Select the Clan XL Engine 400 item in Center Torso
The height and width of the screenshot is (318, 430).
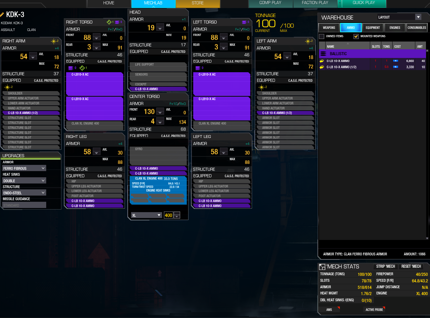pyautogui.click(x=158, y=190)
